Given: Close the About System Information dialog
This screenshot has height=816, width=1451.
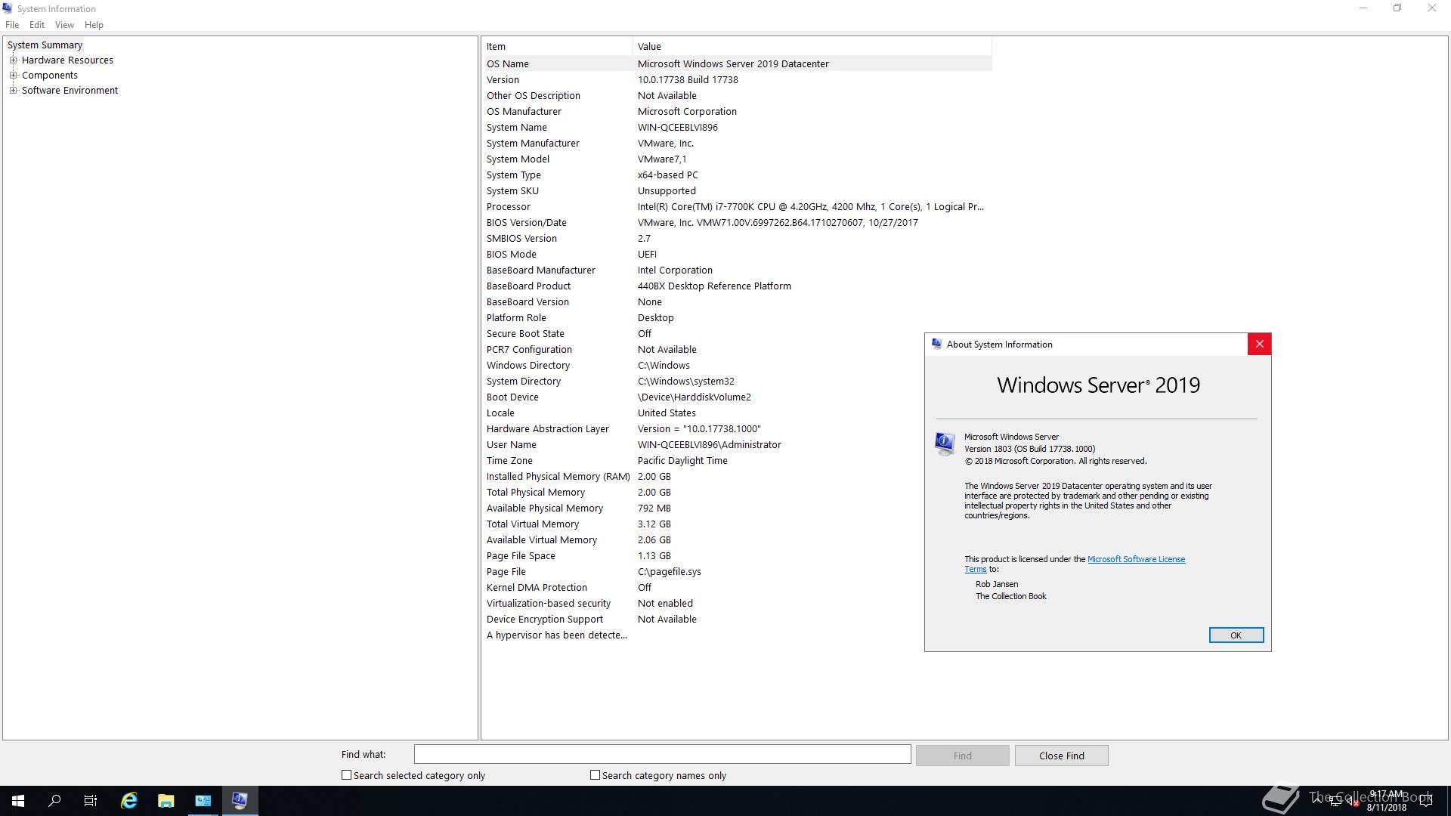Looking at the screenshot, I should (x=1259, y=345).
